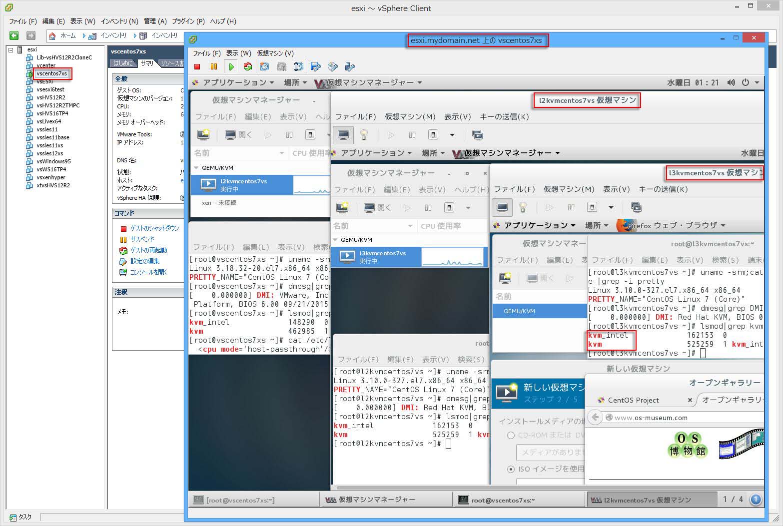Select the CD-ROM or DVD install media radio button
The height and width of the screenshot is (526, 783).
pyautogui.click(x=511, y=436)
